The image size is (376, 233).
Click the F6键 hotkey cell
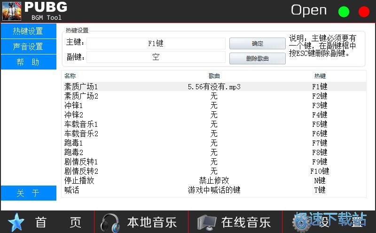point(320,133)
